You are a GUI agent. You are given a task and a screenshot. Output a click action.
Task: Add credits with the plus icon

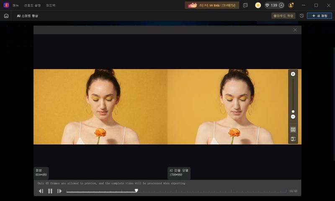281,5
